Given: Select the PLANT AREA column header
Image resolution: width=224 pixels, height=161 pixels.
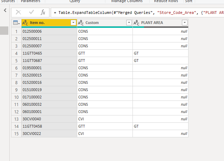Looking at the screenshot, I should point(160,23).
